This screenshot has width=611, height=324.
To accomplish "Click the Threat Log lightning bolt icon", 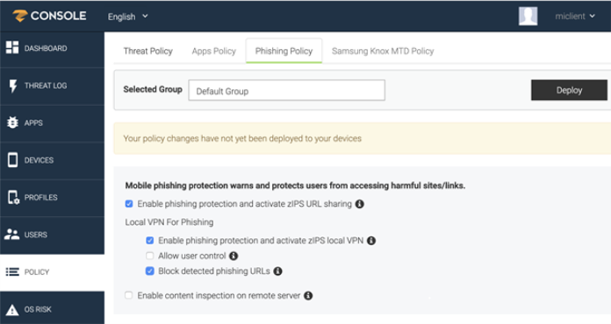I will (13, 86).
